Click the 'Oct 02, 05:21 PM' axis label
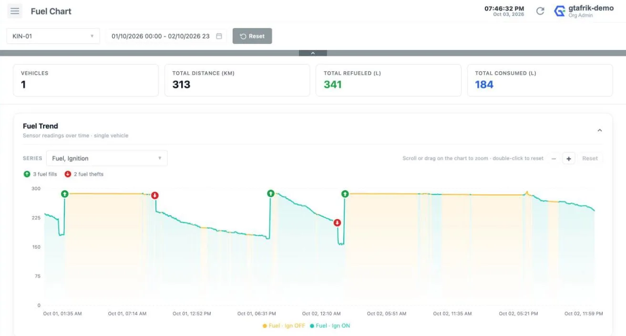Image resolution: width=626 pixels, height=336 pixels. pyautogui.click(x=518, y=314)
